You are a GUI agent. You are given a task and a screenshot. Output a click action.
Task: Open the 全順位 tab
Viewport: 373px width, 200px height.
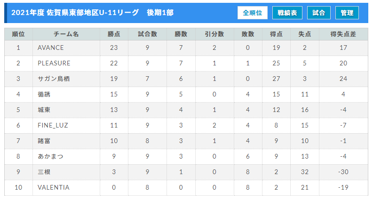point(253,13)
